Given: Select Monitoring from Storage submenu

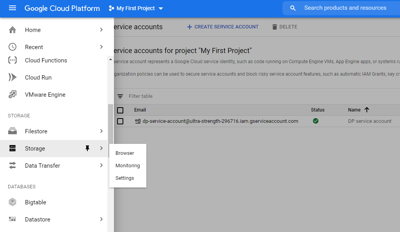Looking at the screenshot, I should 128,165.
